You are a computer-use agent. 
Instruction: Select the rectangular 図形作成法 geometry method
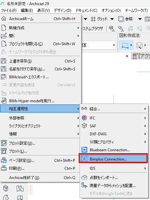point(126,45)
